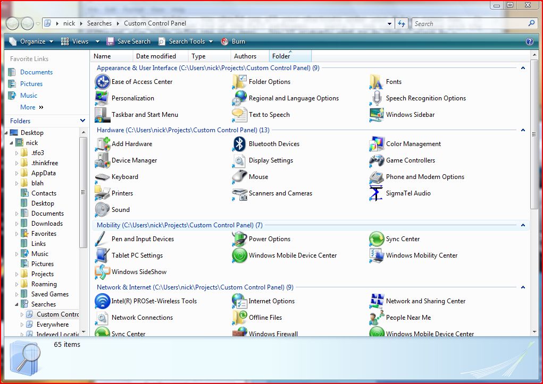This screenshot has height=384, width=543.
Task: Sort by the Authors column header
Action: (x=249, y=56)
